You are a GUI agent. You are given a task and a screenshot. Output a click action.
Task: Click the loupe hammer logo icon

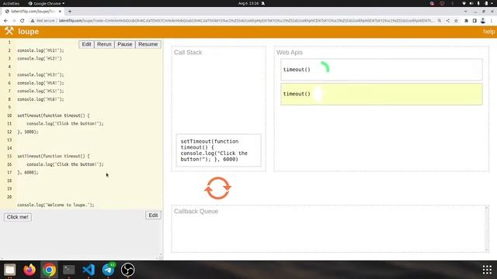click(x=9, y=31)
